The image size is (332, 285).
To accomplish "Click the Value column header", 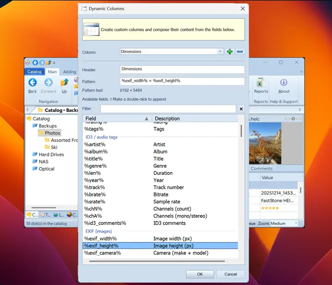I will click(282, 178).
